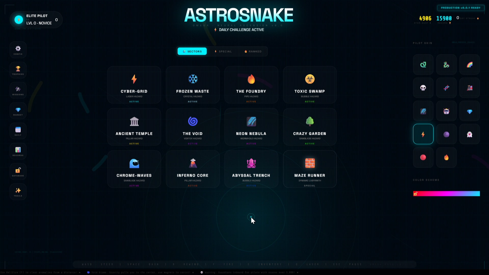489x275 pixels.
Task: Launch the Cyber-Grid sector
Action: tap(134, 85)
